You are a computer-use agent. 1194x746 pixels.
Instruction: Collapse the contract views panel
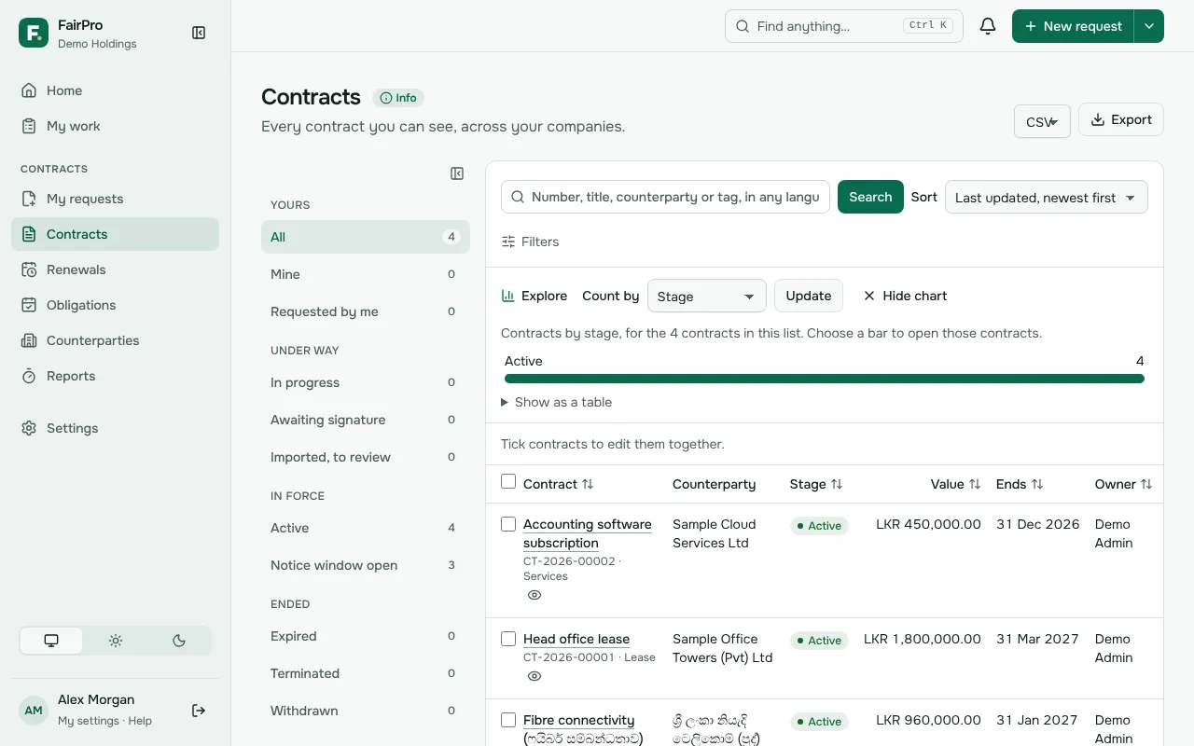[x=457, y=173]
